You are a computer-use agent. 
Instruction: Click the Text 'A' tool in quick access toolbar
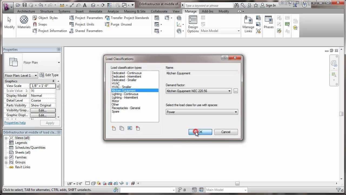point(85,5)
